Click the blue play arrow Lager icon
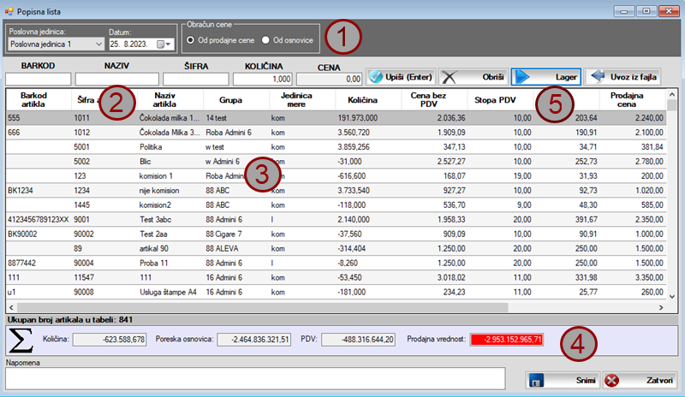This screenshot has width=685, height=397. click(522, 77)
